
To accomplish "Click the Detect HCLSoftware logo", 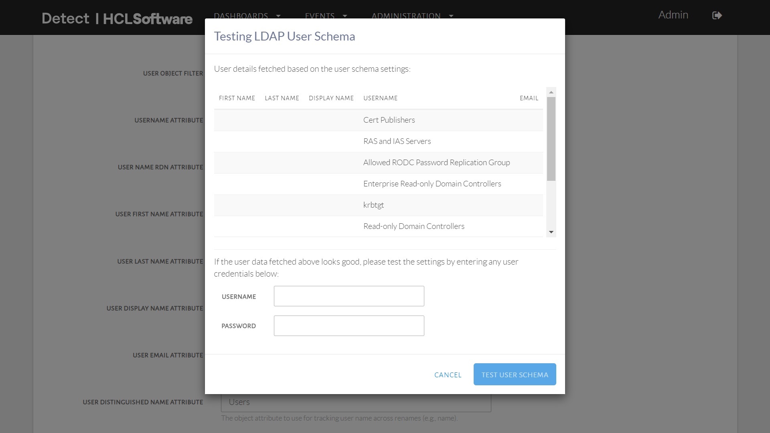I will (x=117, y=18).
